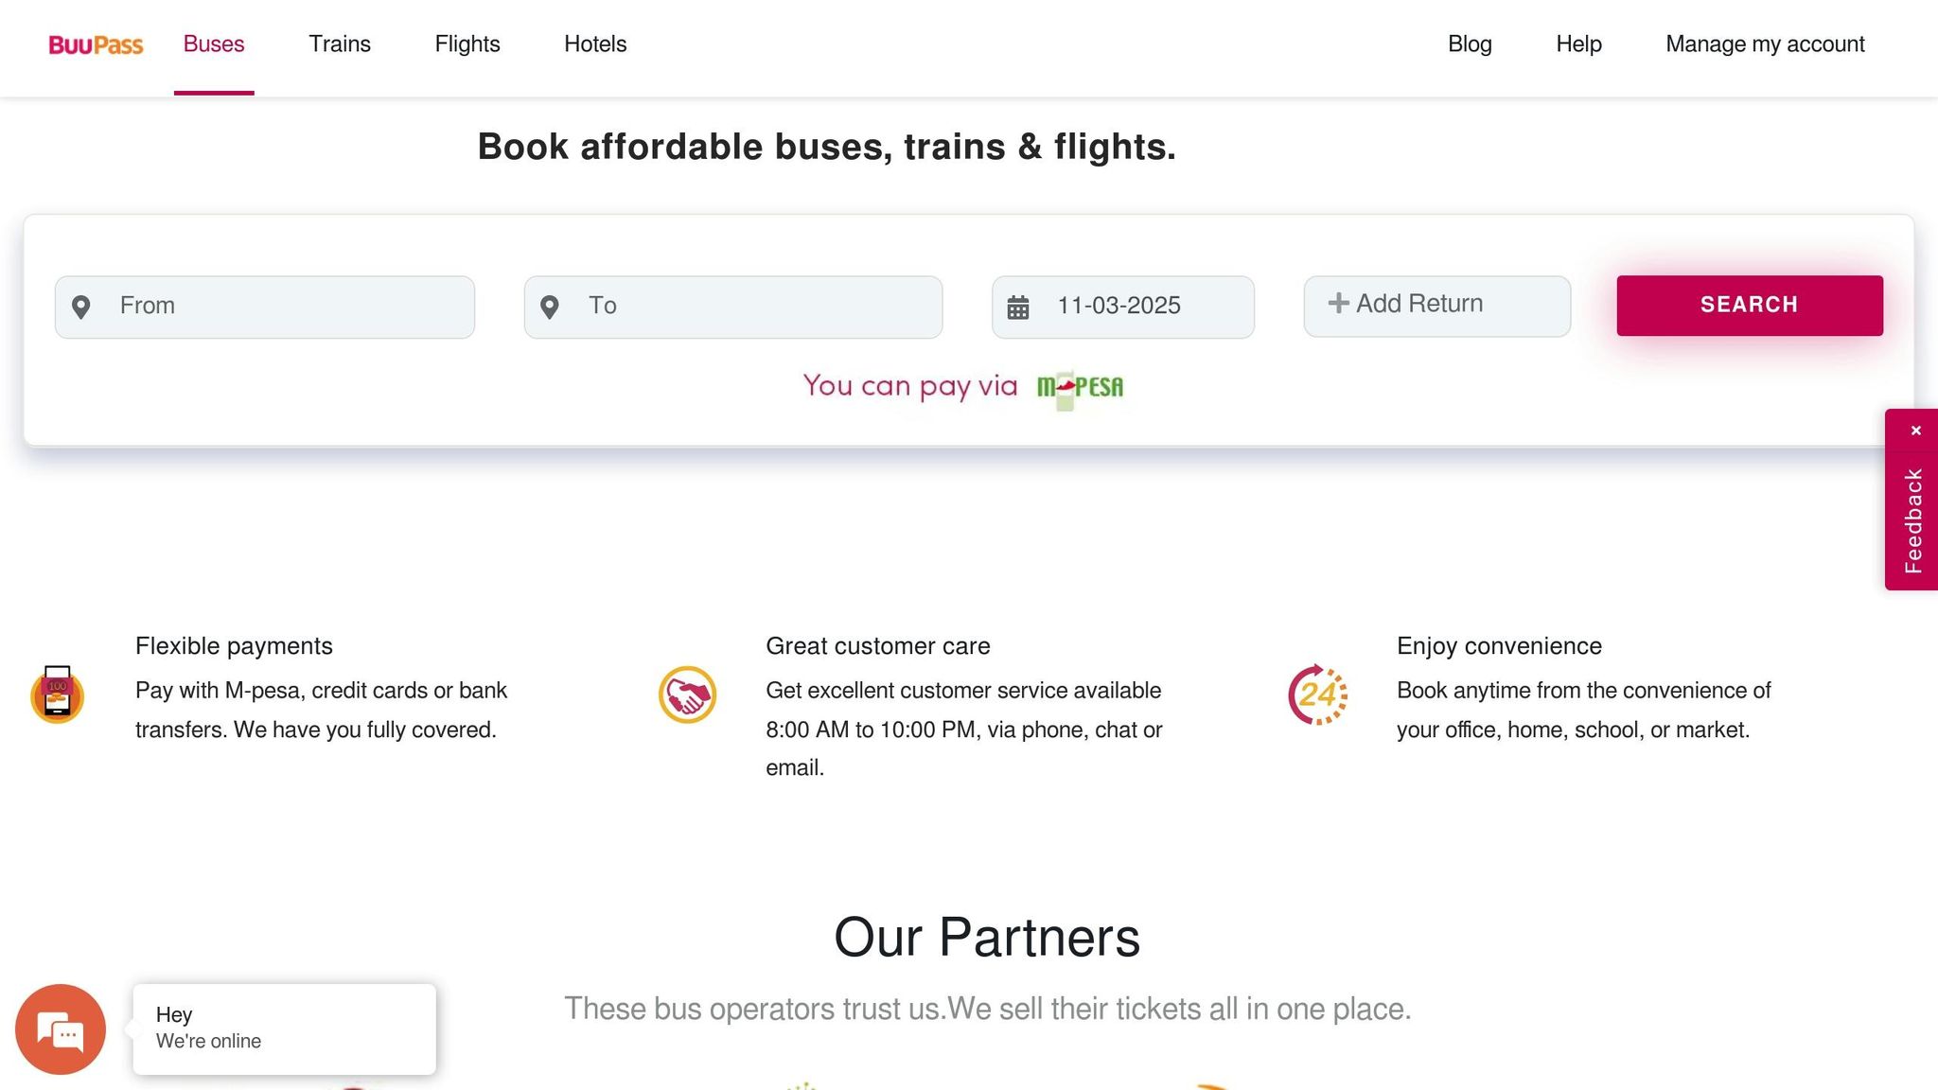Open the live chat bubble icon
Viewport: 1938px width, 1090px height.
tap(61, 1029)
